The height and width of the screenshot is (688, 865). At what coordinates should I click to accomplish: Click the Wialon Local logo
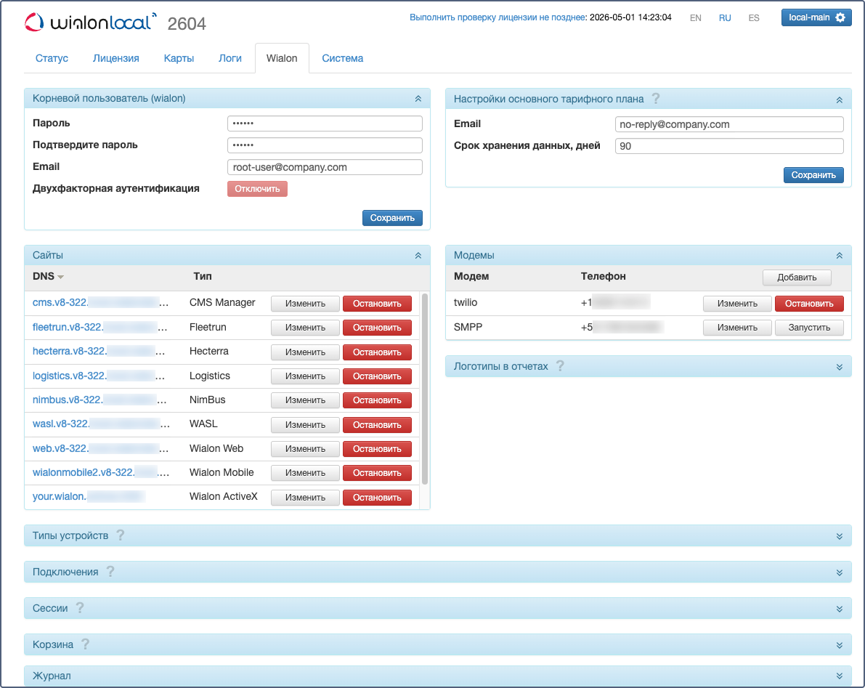(x=90, y=23)
